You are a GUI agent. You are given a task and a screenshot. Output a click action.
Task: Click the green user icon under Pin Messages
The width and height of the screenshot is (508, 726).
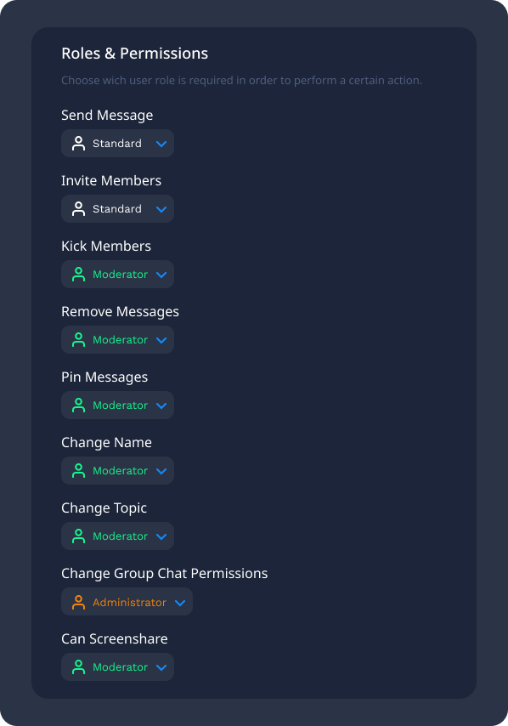79,406
